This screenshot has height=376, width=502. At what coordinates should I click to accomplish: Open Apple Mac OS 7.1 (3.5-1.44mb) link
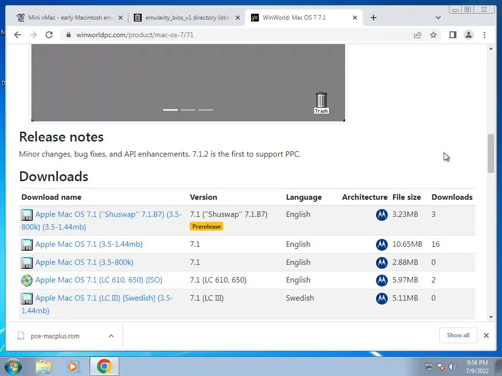(x=89, y=244)
